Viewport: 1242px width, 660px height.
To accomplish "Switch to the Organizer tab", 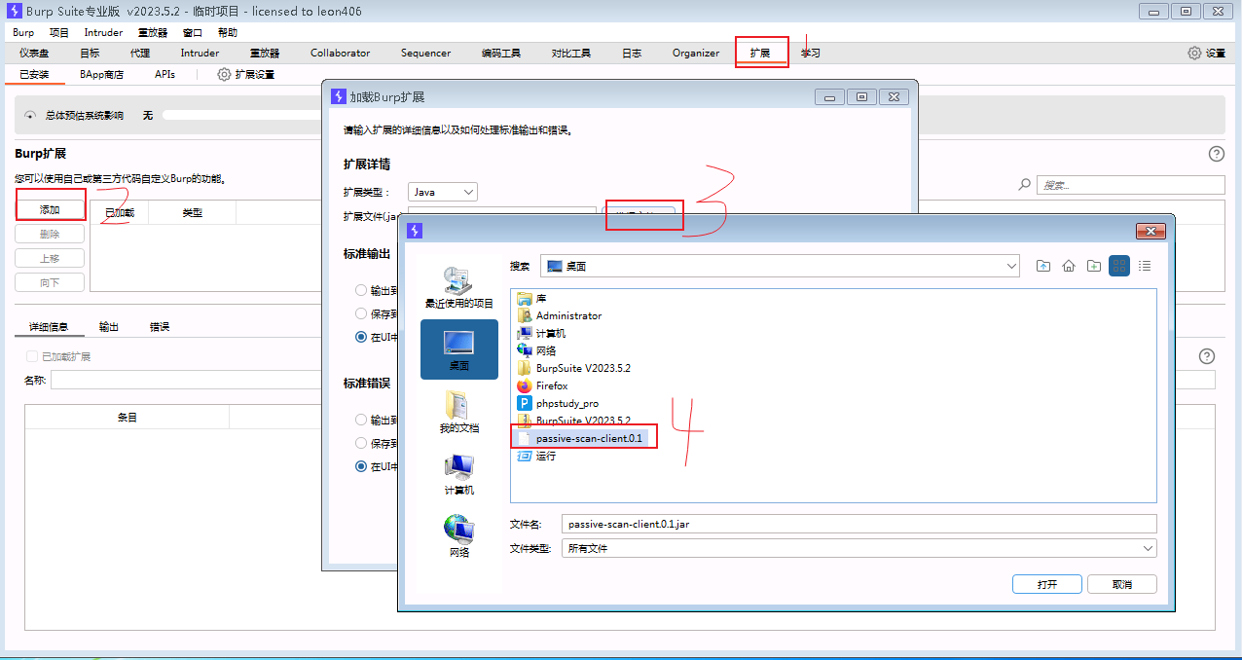I will click(696, 53).
